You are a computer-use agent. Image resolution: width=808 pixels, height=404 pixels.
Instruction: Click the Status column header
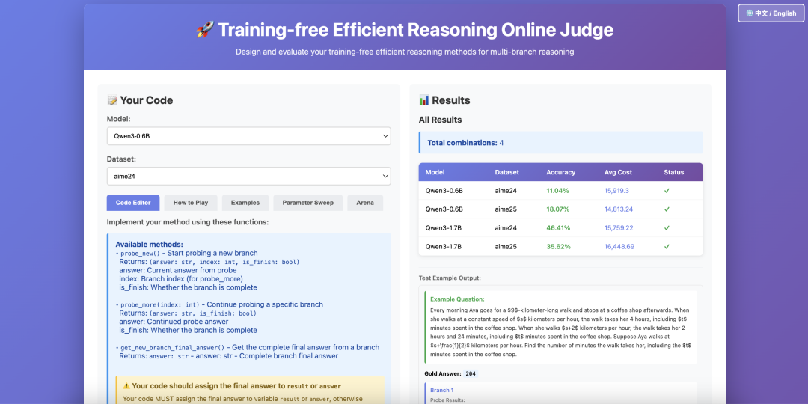tap(674, 172)
